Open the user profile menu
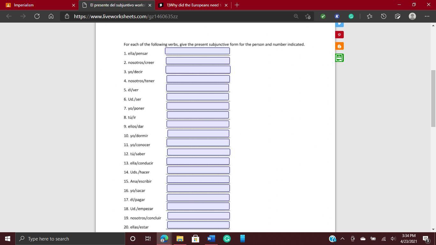This screenshot has height=245, width=436. click(412, 16)
